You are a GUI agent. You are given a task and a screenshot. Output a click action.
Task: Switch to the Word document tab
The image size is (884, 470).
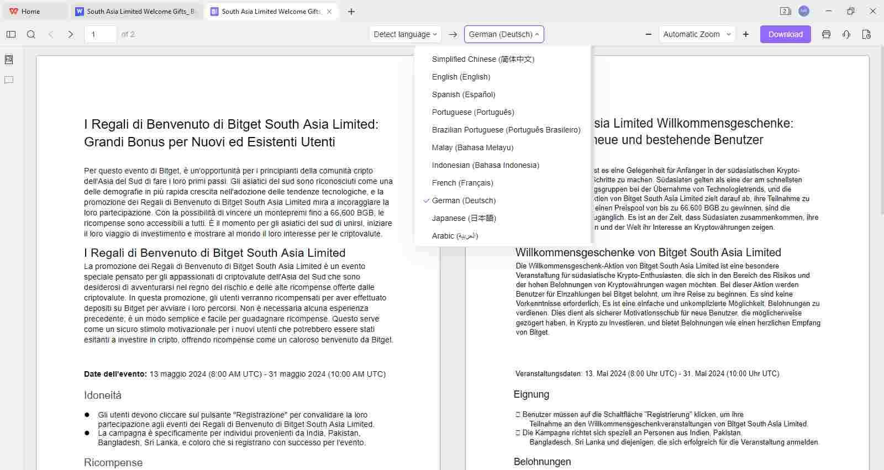136,11
